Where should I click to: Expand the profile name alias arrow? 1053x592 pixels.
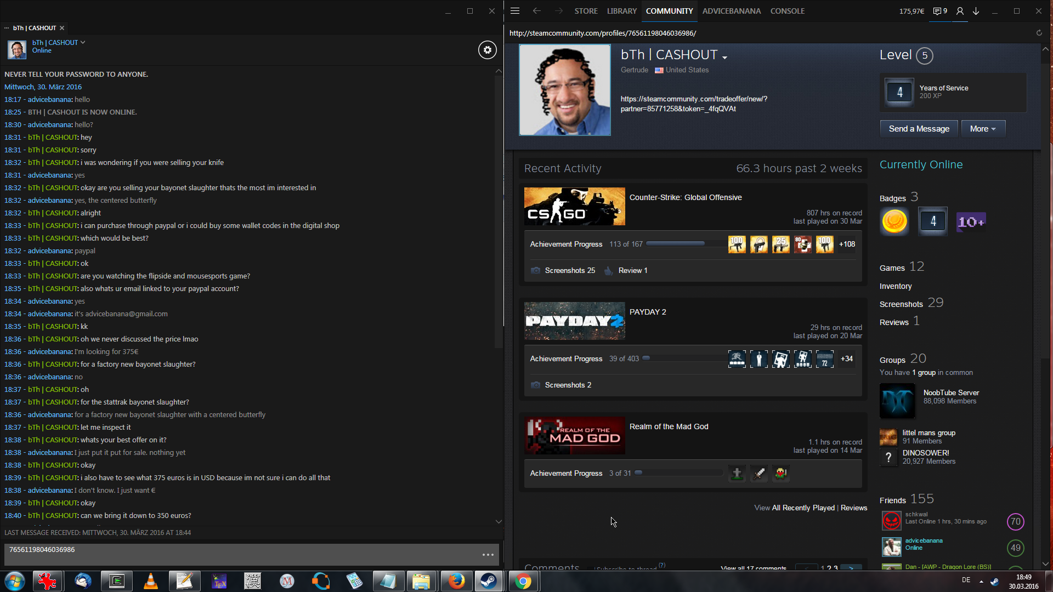724,57
